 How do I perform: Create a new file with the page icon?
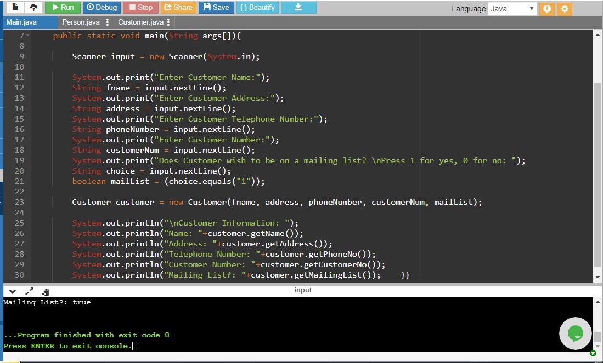coord(15,7)
